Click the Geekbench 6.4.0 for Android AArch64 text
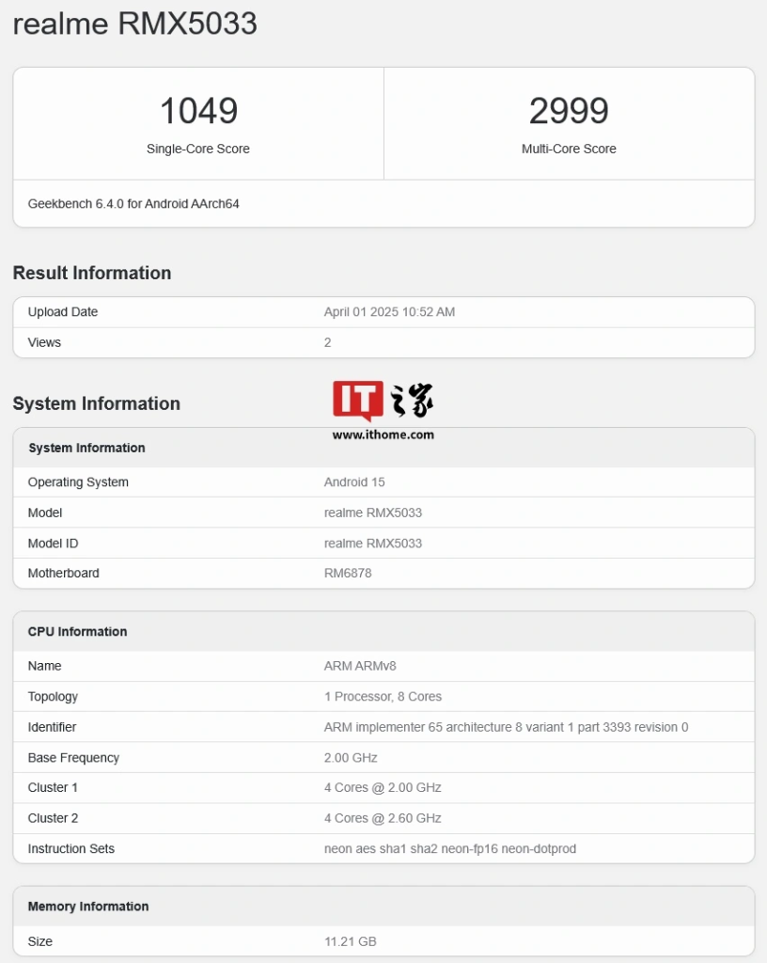767x963 pixels. (133, 203)
